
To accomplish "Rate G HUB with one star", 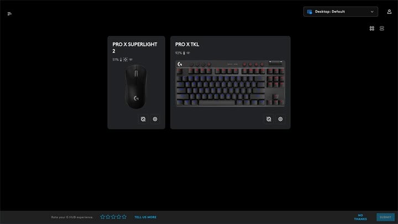I will pos(103,217).
